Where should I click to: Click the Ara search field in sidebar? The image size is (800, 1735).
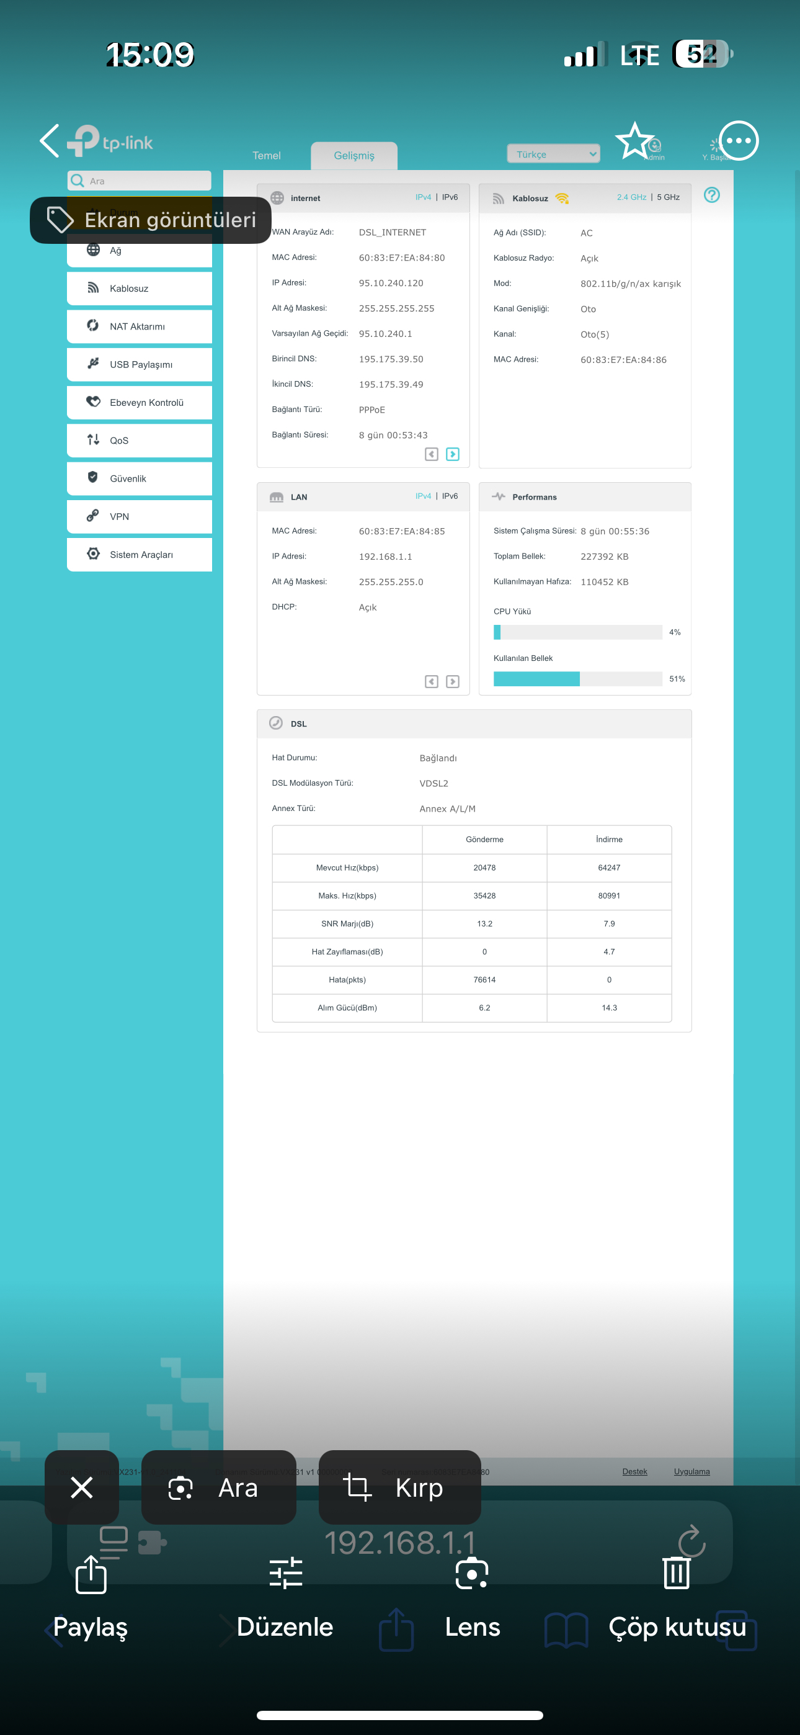[140, 181]
